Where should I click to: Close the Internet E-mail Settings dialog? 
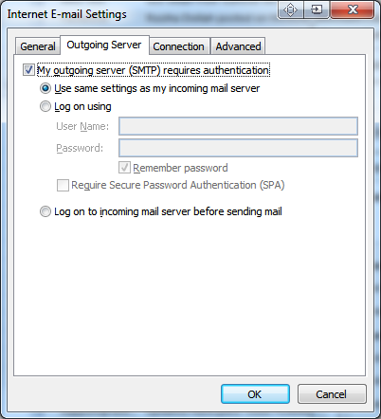pyautogui.click(x=353, y=10)
